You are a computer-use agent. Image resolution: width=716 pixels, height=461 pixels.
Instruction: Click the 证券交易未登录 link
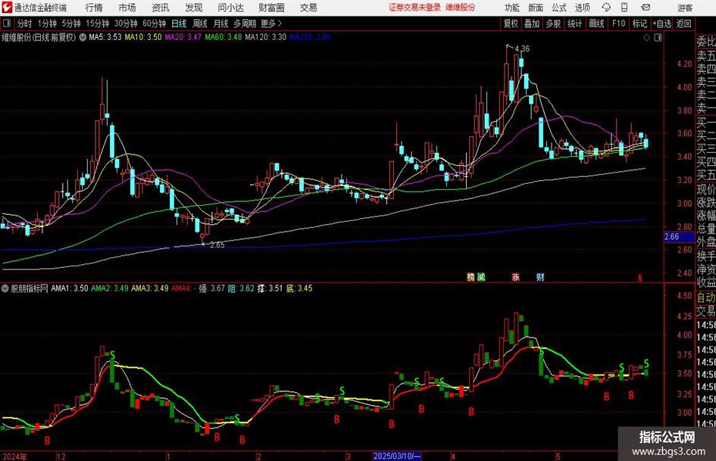[414, 8]
